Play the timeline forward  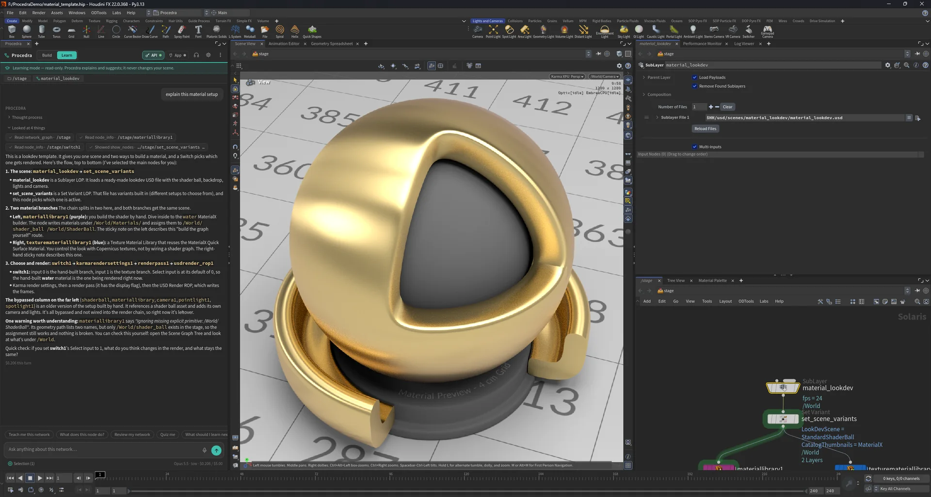click(x=40, y=478)
